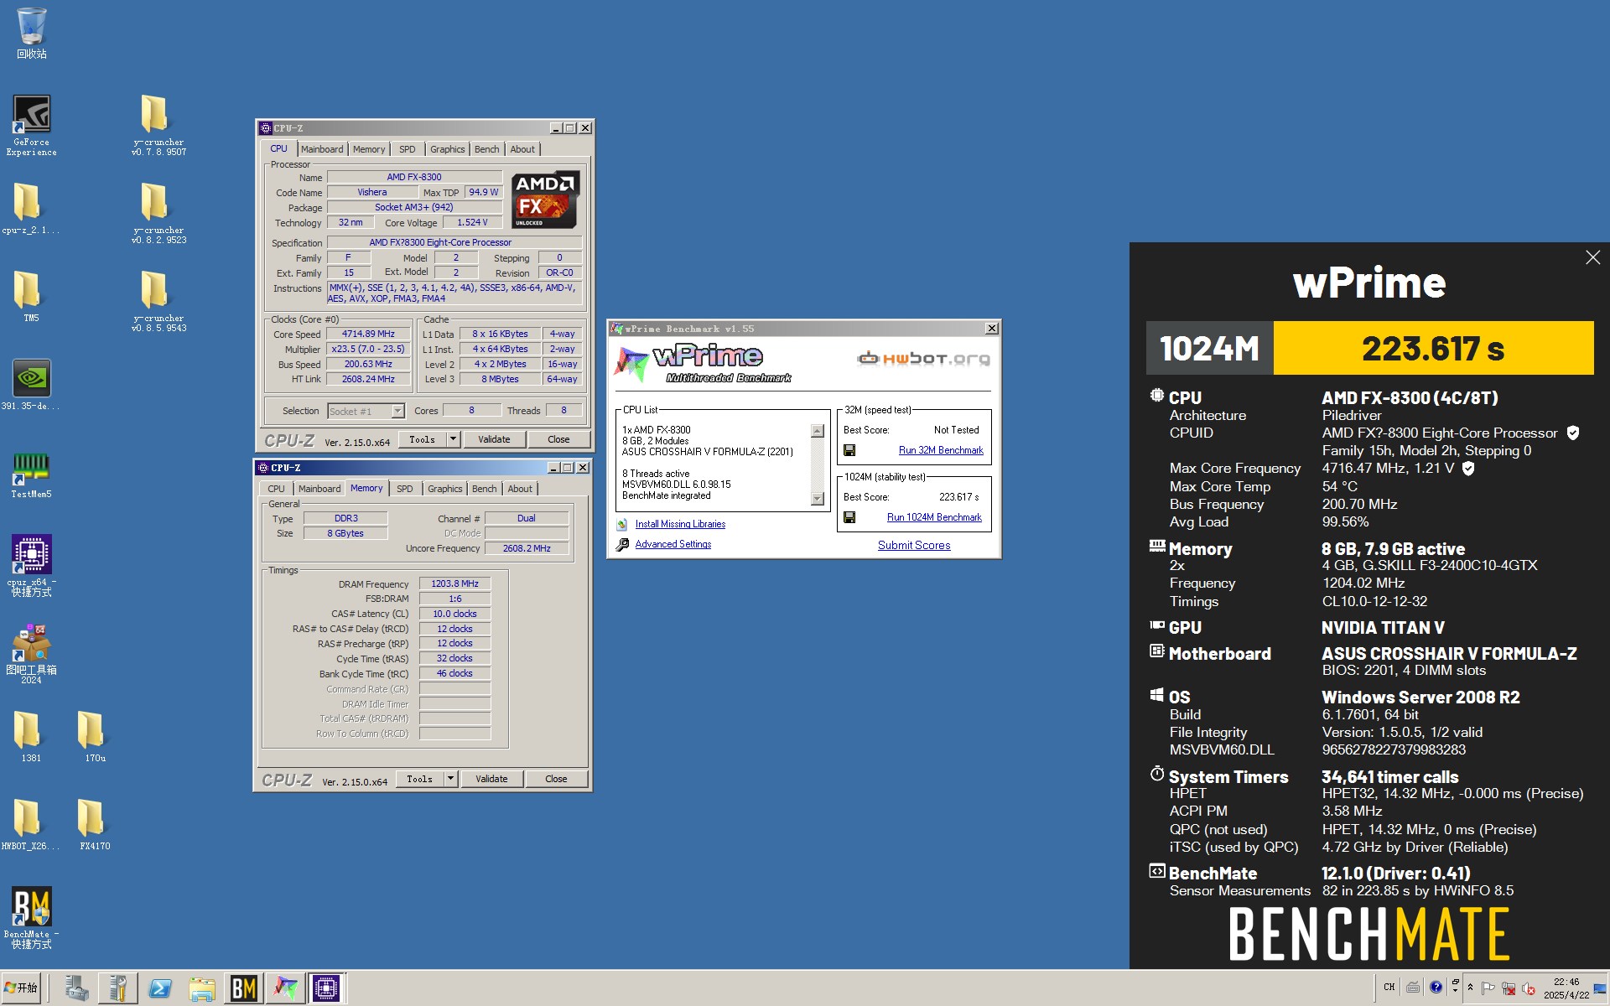Open Advanced Settings link in wPrime
The height and width of the screenshot is (1006, 1610).
click(x=673, y=544)
